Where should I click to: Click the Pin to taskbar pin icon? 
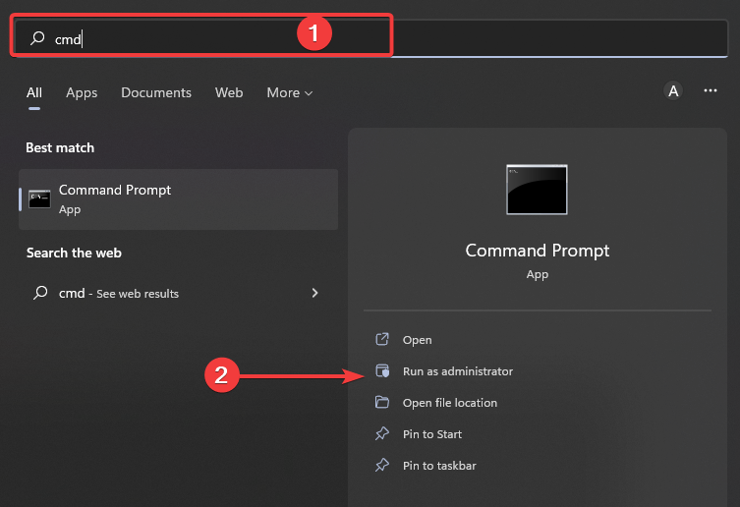pos(382,466)
